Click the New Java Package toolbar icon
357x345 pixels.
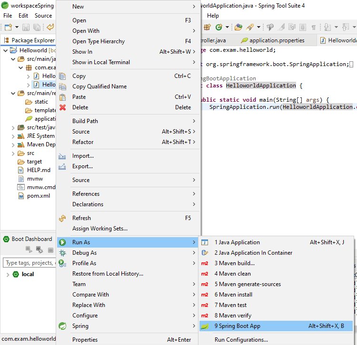[207, 27]
